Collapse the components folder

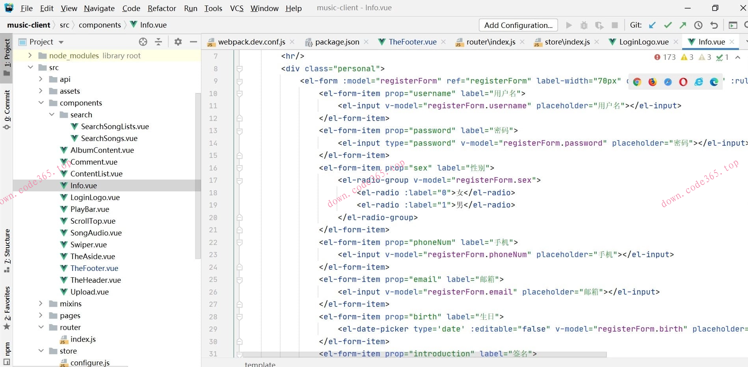pyautogui.click(x=41, y=103)
